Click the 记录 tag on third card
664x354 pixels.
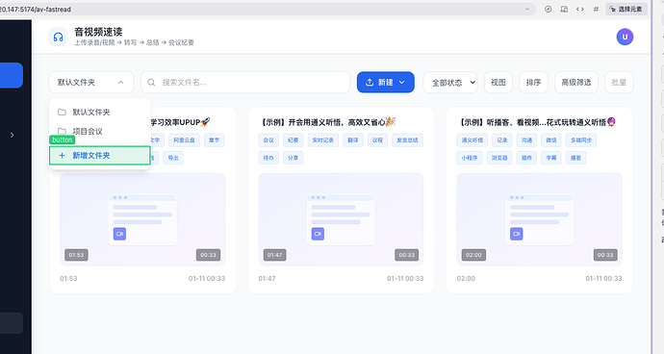pyautogui.click(x=502, y=140)
